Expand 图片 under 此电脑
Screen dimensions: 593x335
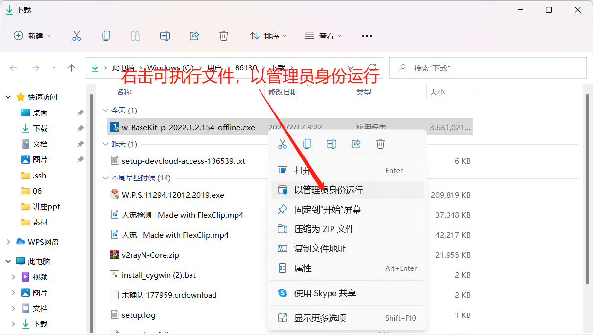[14, 292]
